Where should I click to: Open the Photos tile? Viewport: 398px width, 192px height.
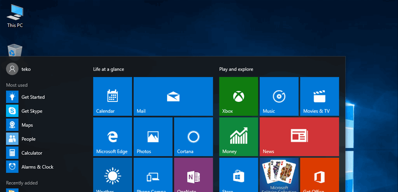tap(153, 136)
